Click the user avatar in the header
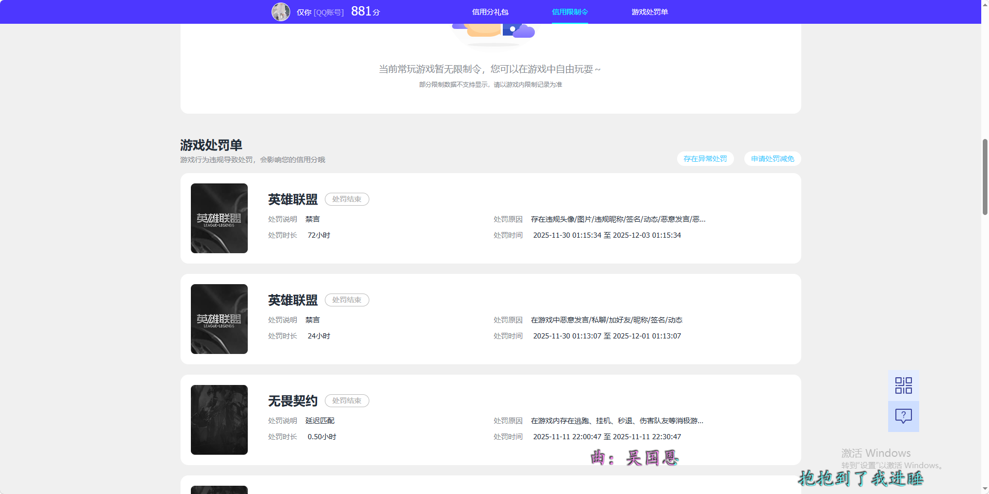989x494 pixels. pyautogui.click(x=281, y=12)
